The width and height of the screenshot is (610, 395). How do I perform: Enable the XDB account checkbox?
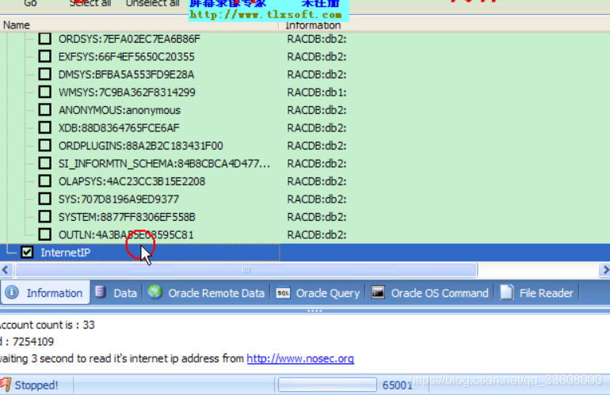(x=44, y=127)
